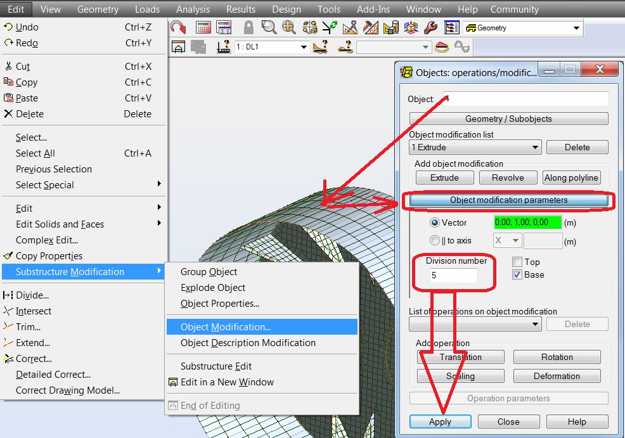Open the '1 : DL1' load case dropdown
This screenshot has width=625, height=438.
pyautogui.click(x=303, y=47)
